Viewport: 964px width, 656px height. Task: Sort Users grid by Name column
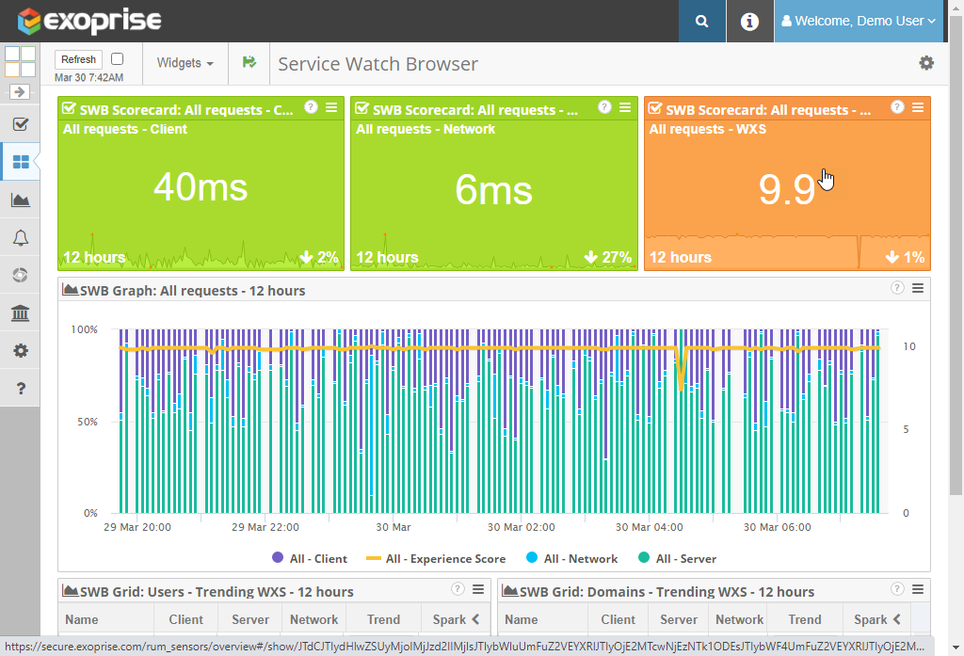(105, 619)
